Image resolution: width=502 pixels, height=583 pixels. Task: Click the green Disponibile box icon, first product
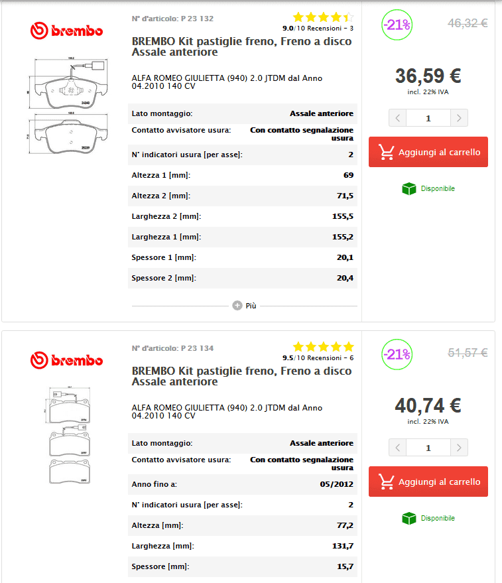409,189
